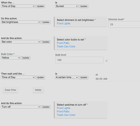140x126 pixels.
Task: Expand the Set brightness action dropdown
Action: pyautogui.click(x=21, y=22)
